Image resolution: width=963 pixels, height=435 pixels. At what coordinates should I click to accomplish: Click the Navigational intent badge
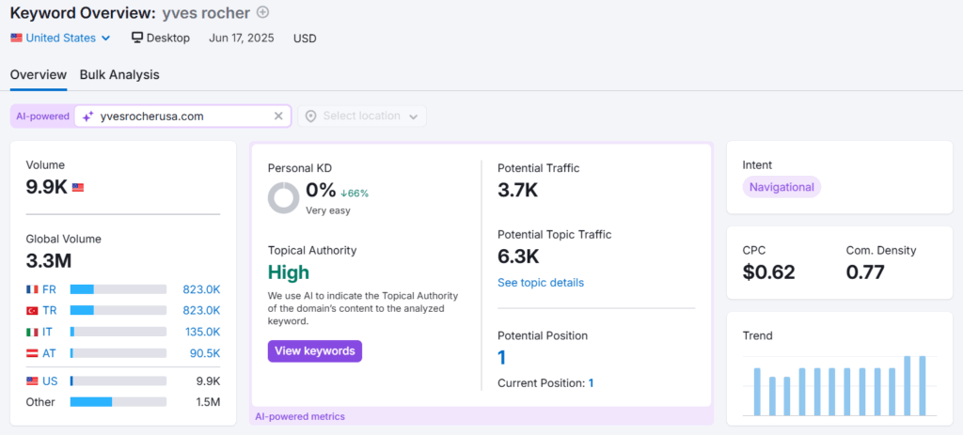(x=781, y=187)
